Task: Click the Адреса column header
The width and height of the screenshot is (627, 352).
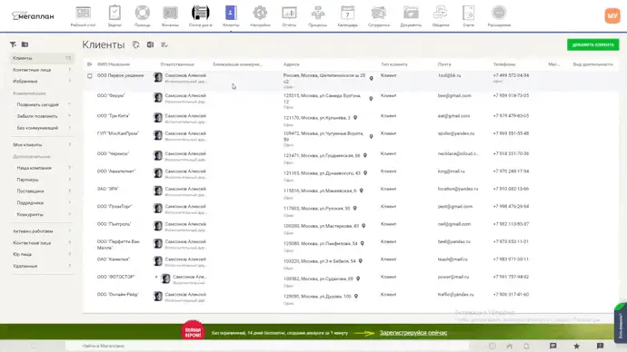Action: (291, 64)
